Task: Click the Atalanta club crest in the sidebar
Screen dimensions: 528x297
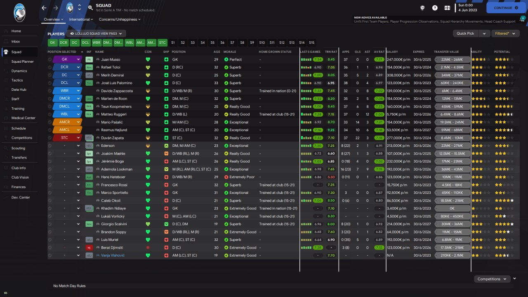Action: coord(19,12)
